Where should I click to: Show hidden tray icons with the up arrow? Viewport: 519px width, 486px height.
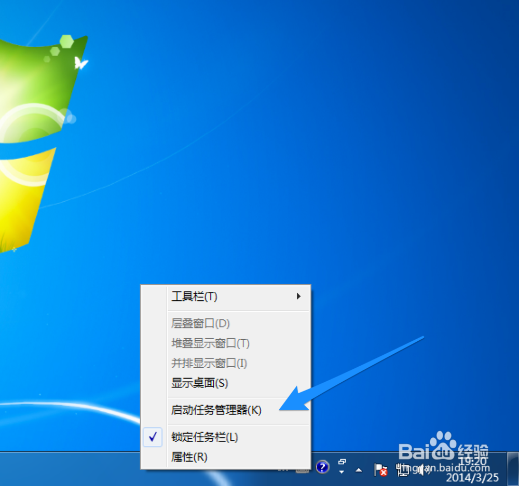[358, 470]
